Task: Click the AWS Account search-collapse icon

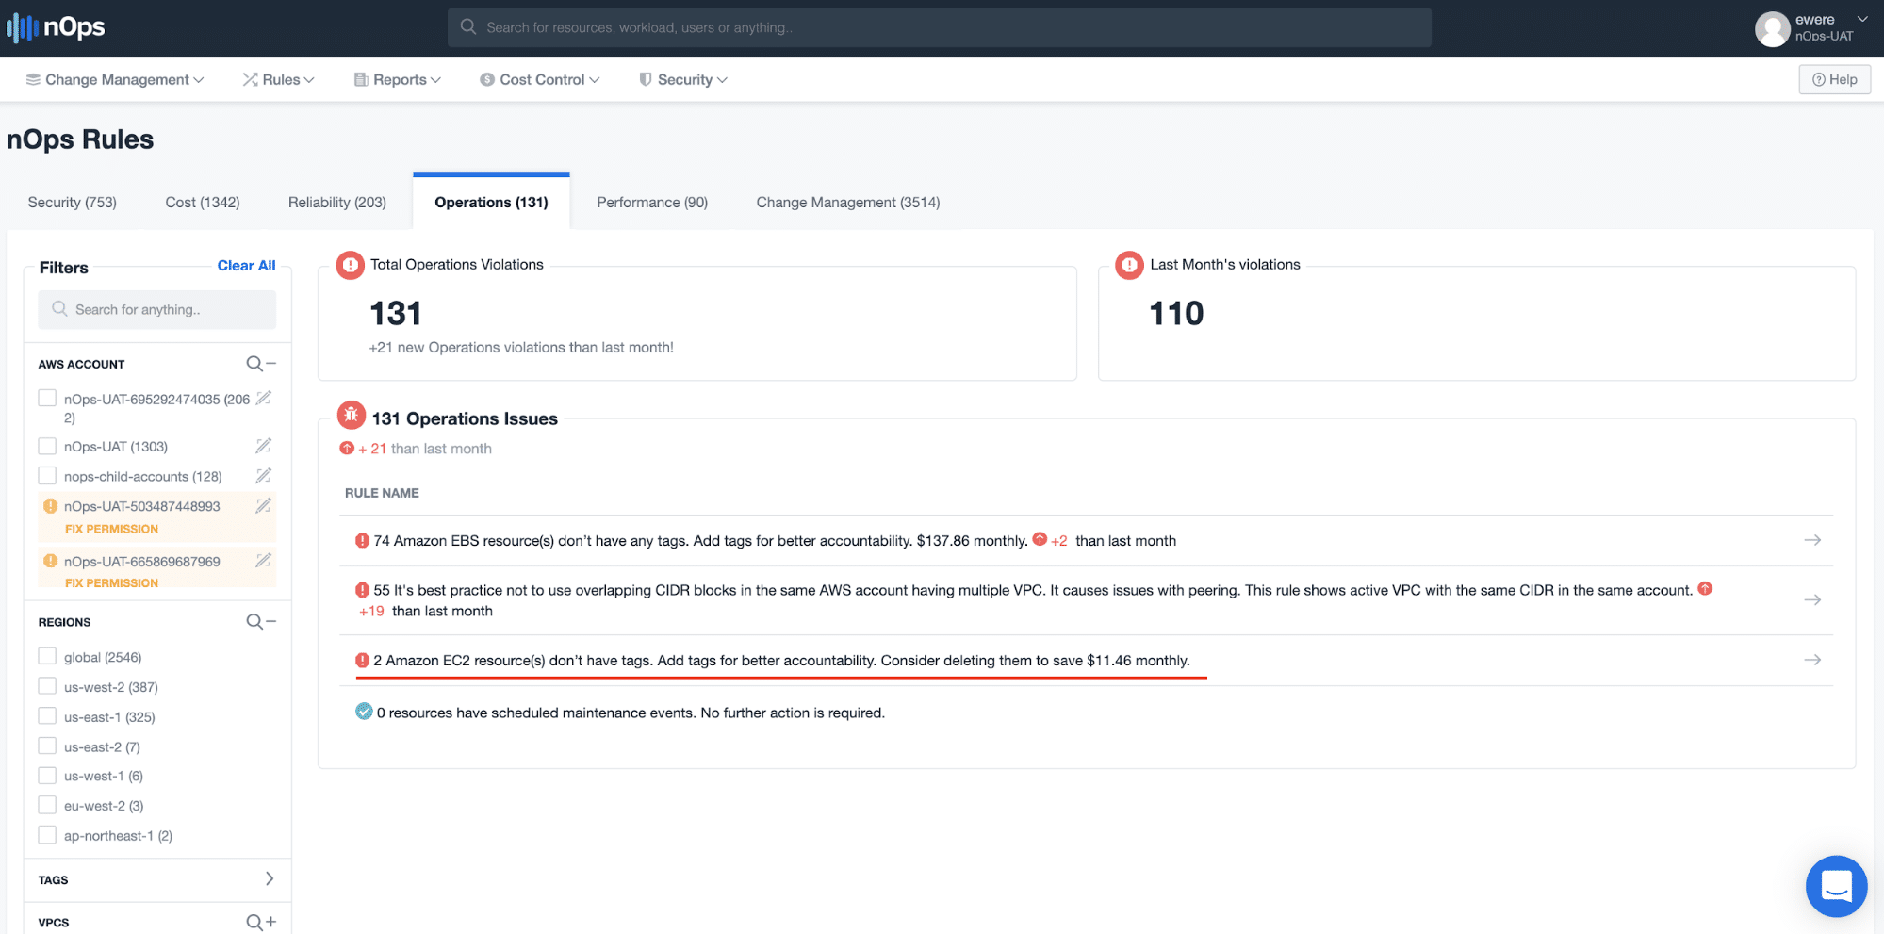Action: 261,364
